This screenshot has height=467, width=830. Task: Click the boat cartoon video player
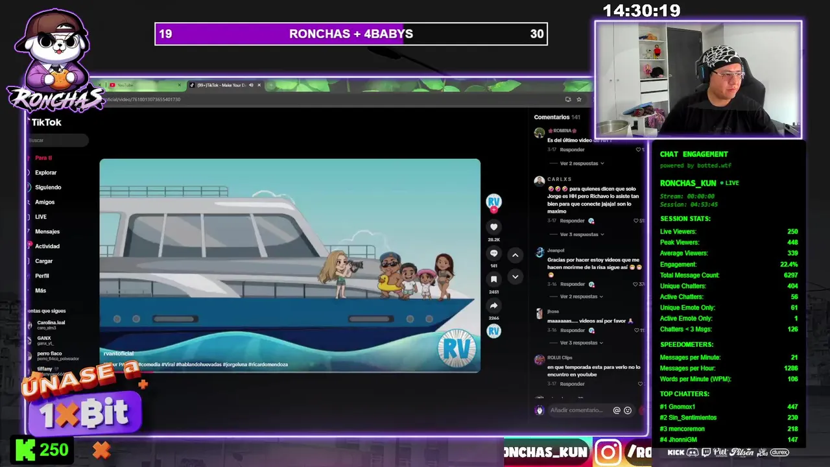[290, 266]
